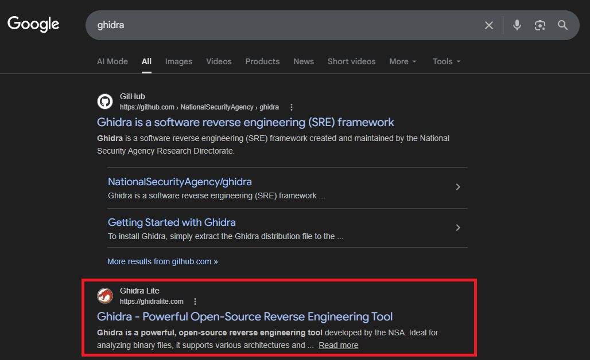The width and height of the screenshot is (590, 360).
Task: Click the Ghidra Lite red dragon favicon
Action: coord(105,296)
